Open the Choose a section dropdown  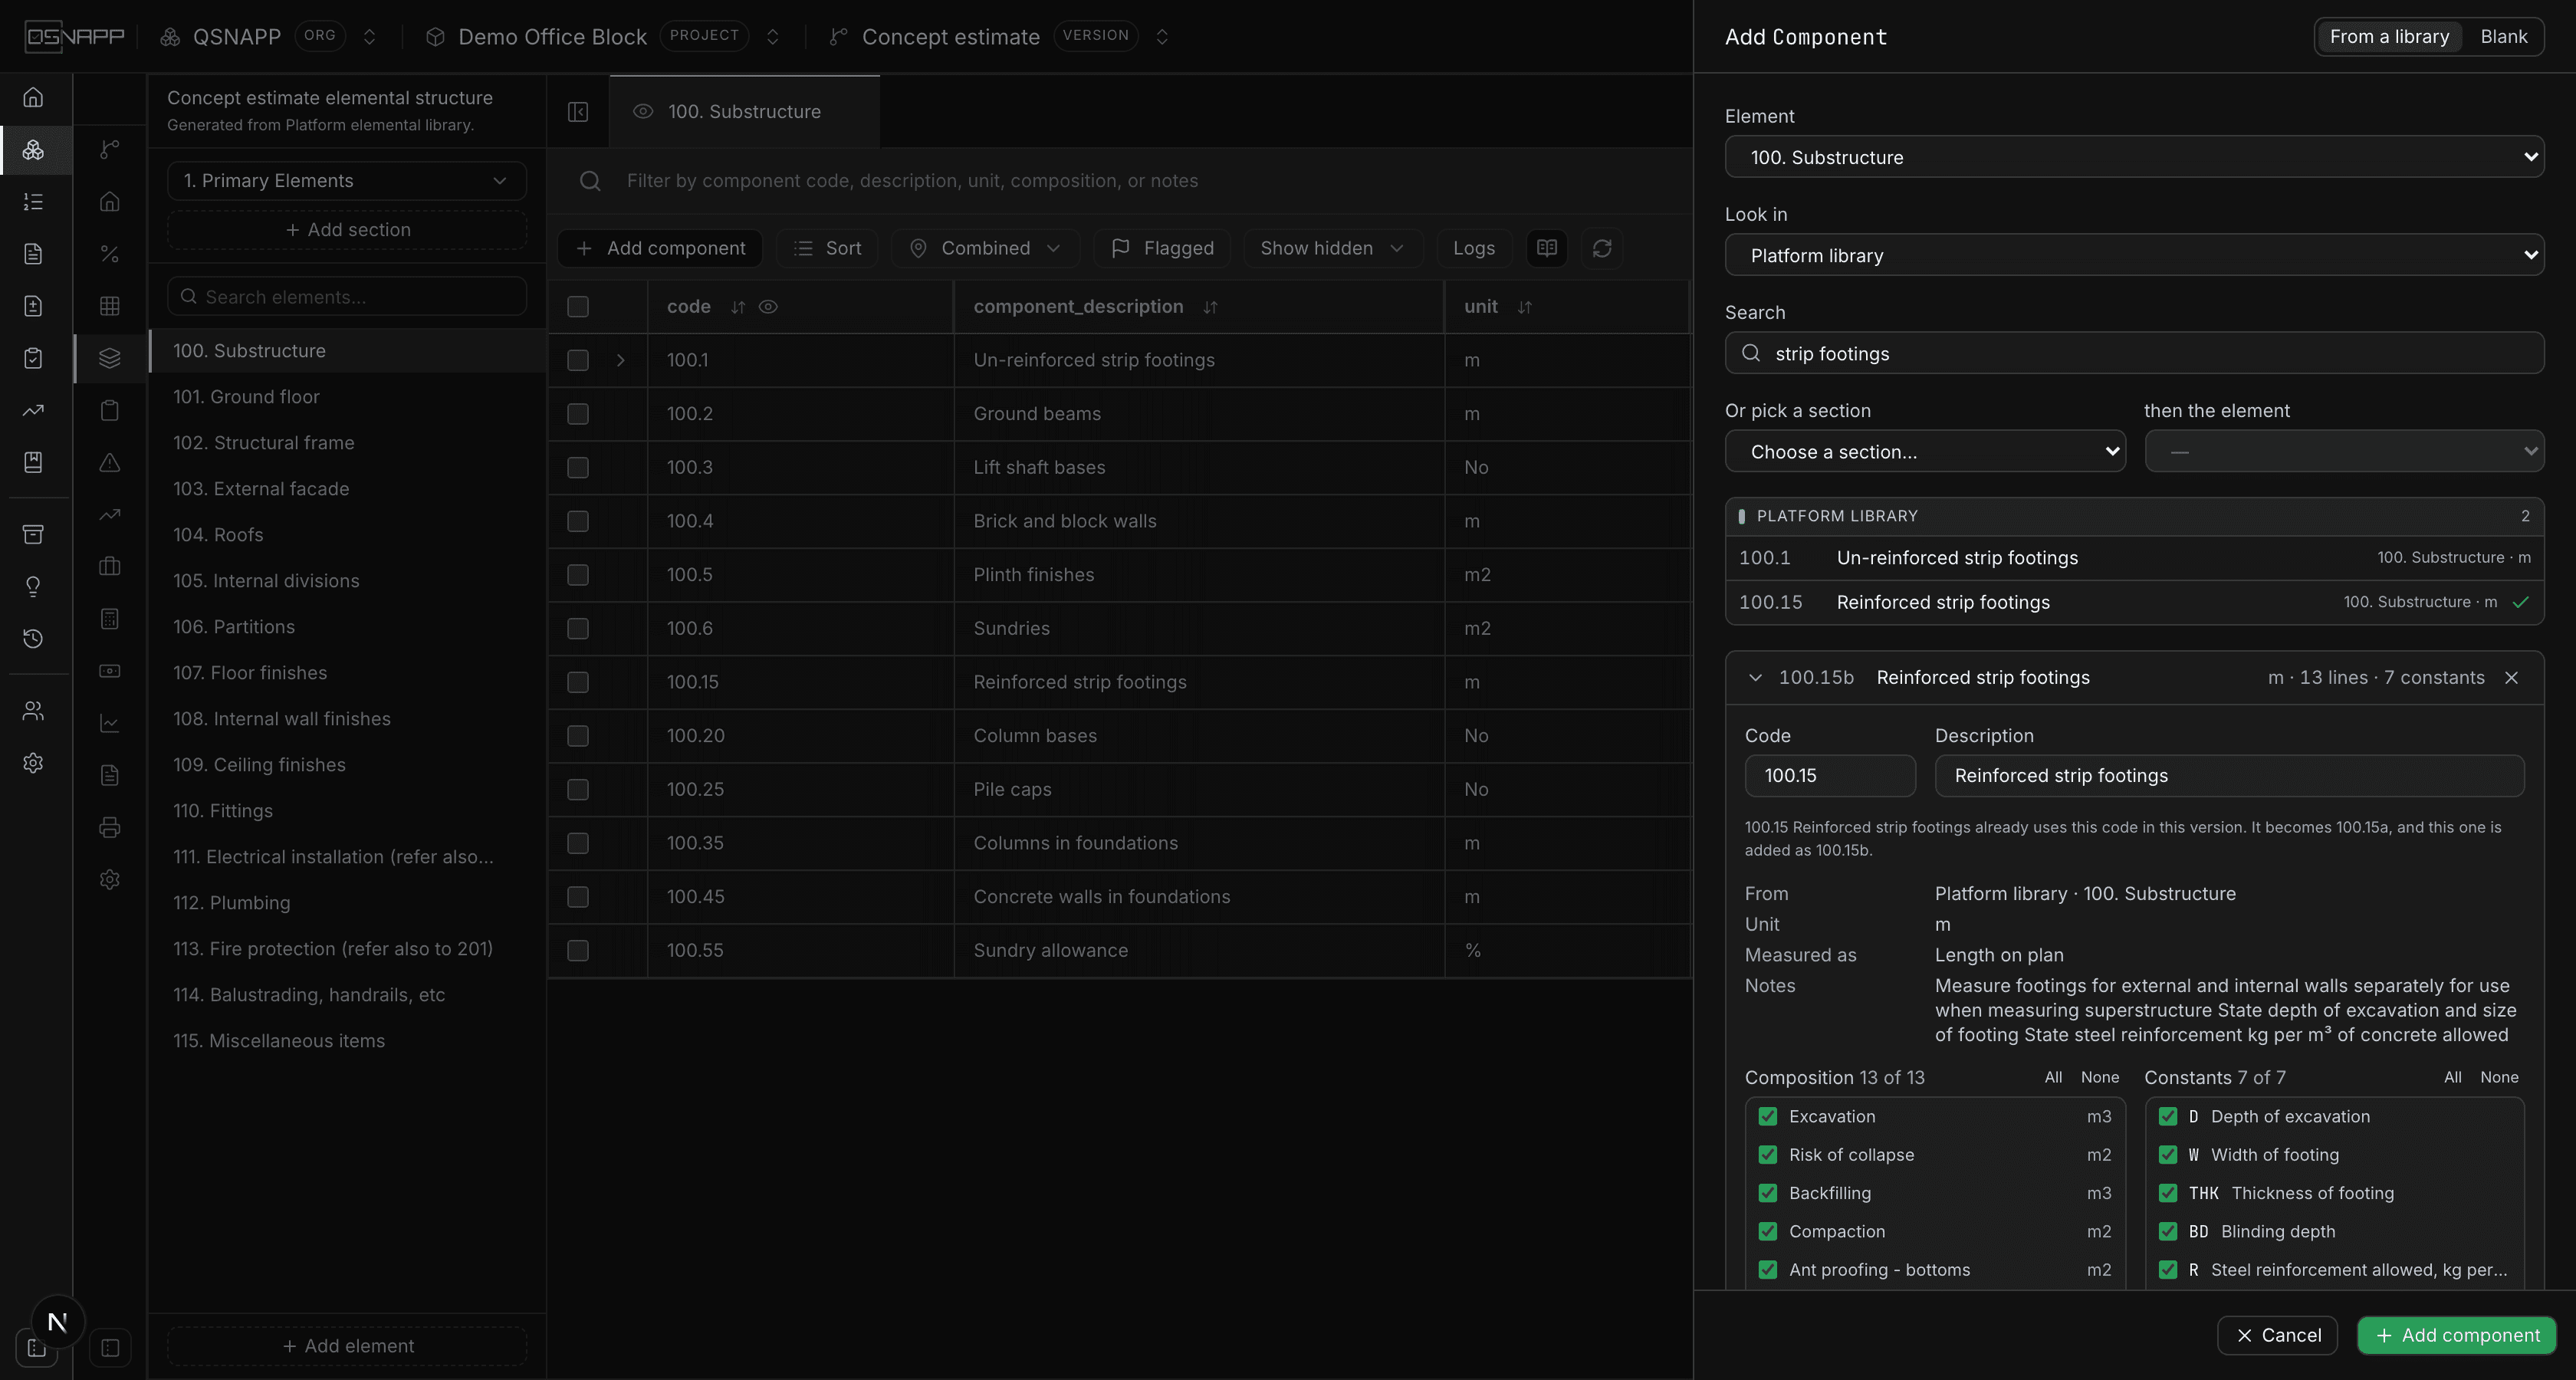click(x=1925, y=451)
